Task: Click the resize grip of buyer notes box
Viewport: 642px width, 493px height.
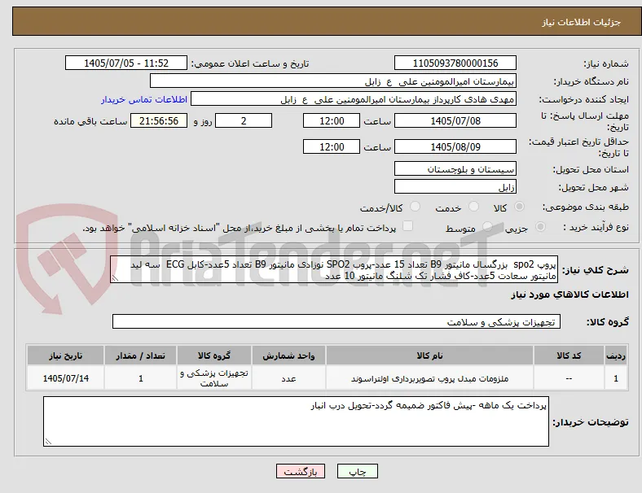Action: point(48,442)
